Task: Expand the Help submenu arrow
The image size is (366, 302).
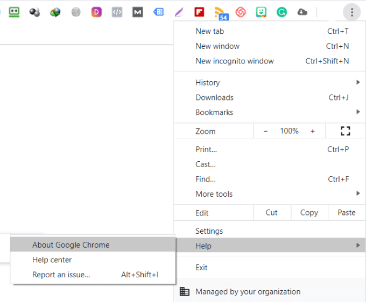Action: click(358, 246)
